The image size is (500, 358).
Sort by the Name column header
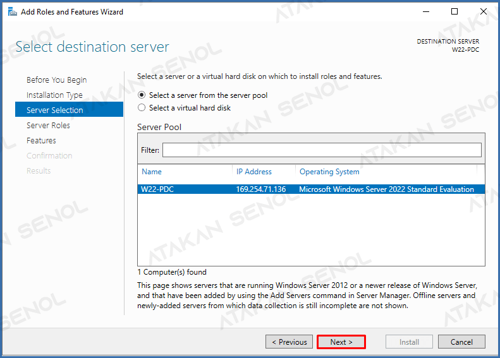pyautogui.click(x=152, y=172)
